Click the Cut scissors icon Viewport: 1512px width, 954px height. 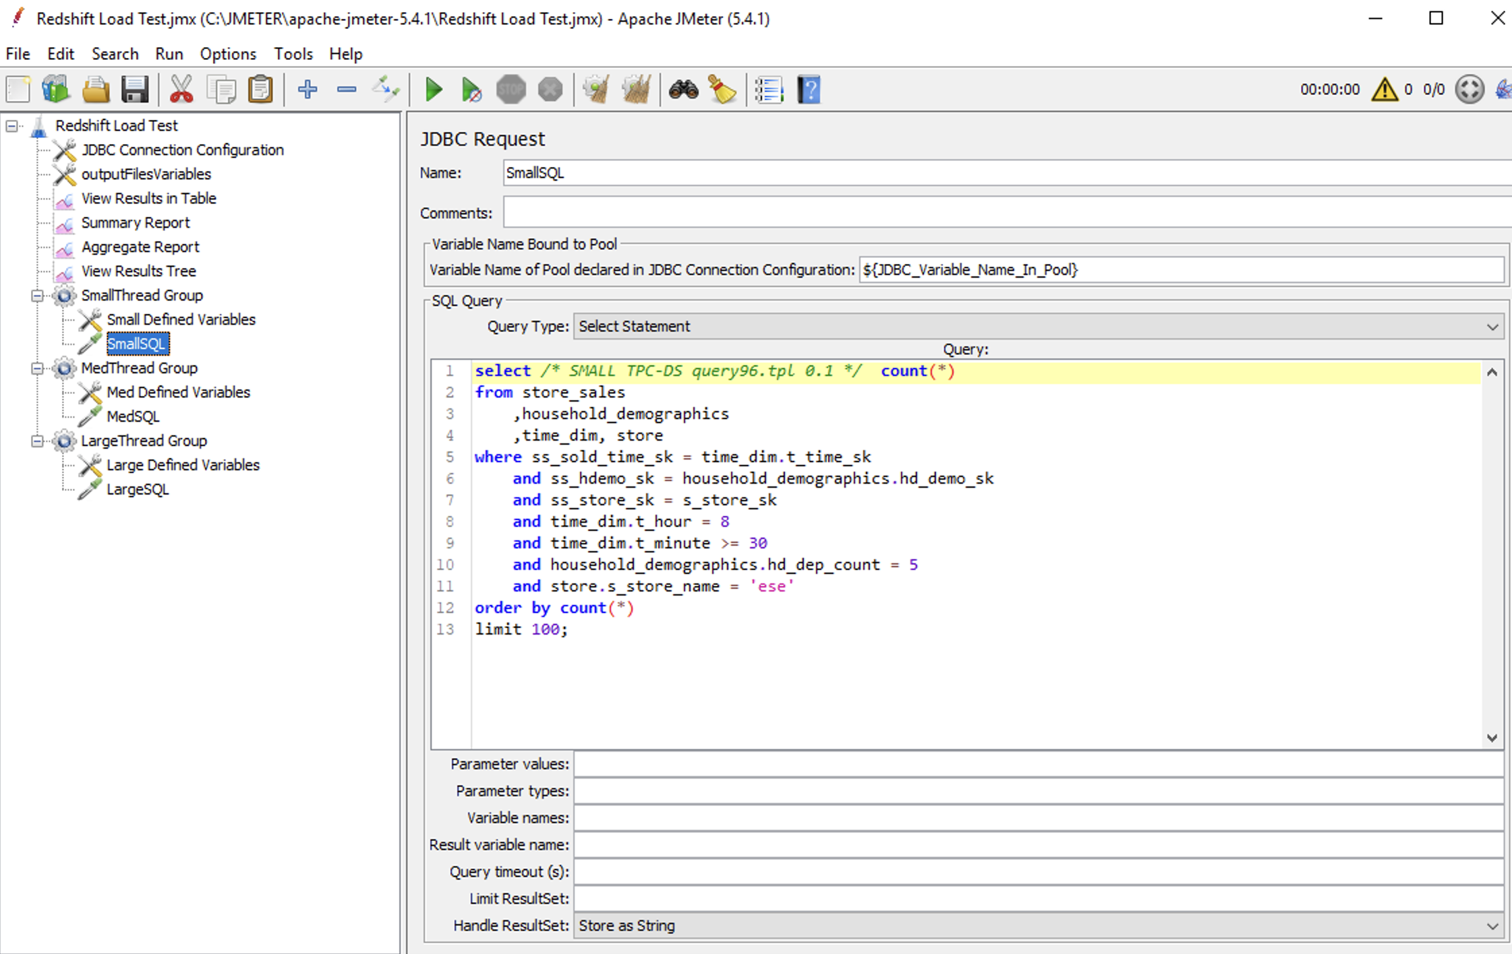tap(181, 90)
